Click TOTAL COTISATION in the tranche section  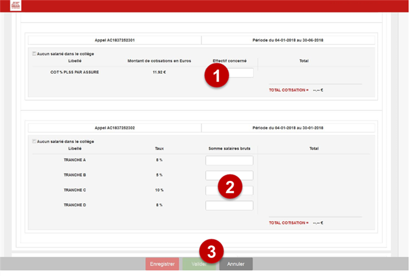coord(289,223)
